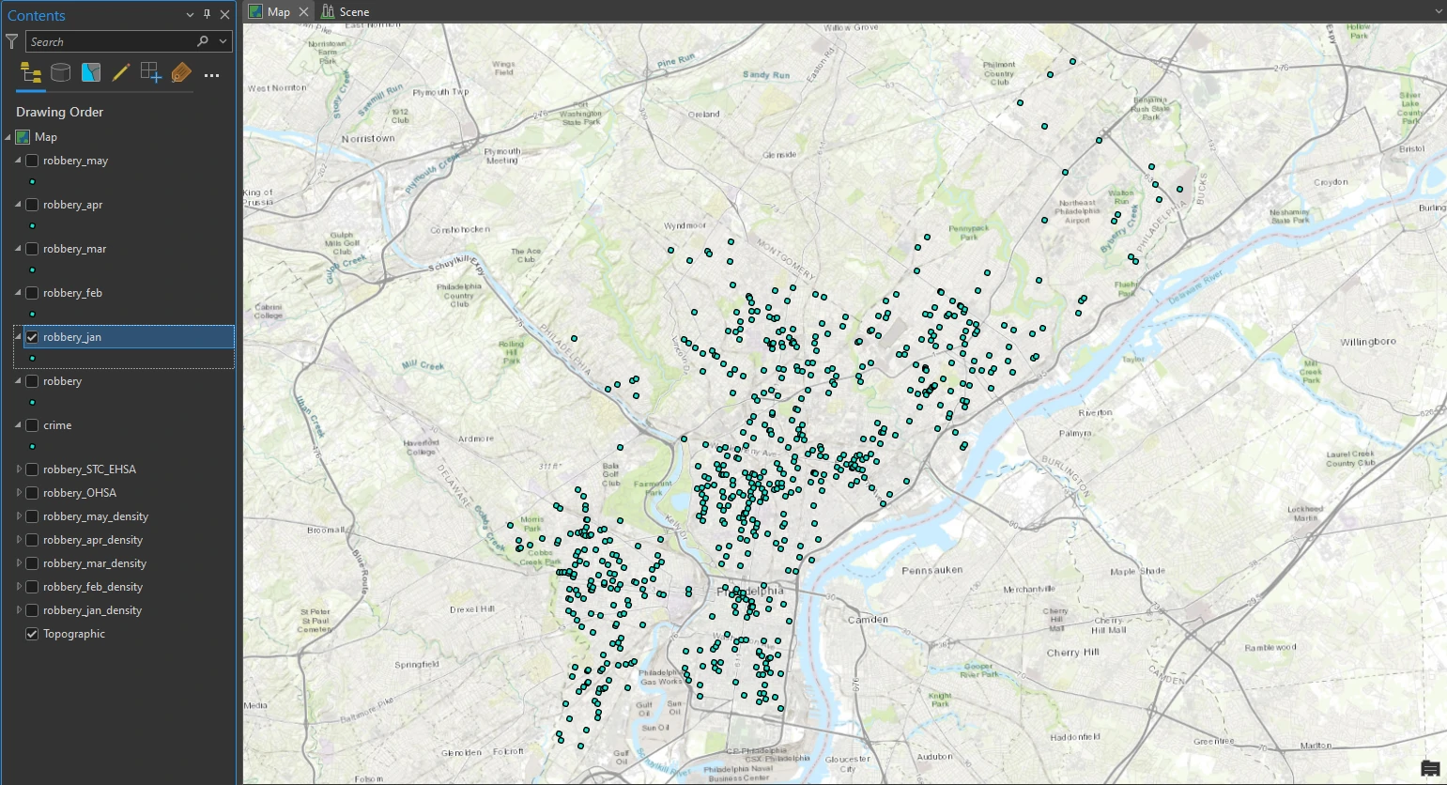Turn off robbery_jan layer checkbox

tap(32, 337)
